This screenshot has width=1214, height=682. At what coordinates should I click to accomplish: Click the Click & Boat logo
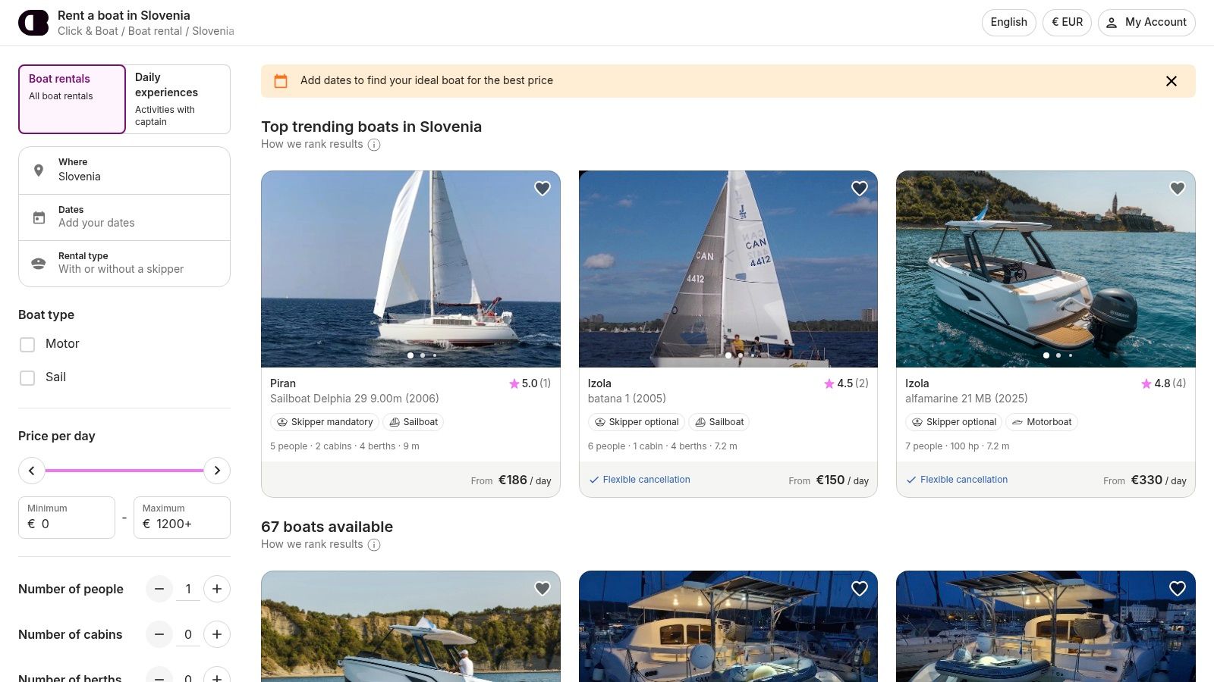pyautogui.click(x=33, y=22)
